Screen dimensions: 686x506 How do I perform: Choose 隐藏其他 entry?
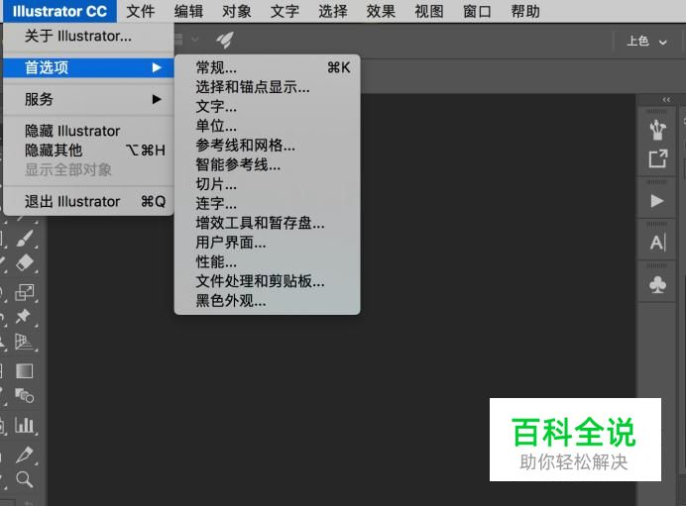[x=88, y=151]
